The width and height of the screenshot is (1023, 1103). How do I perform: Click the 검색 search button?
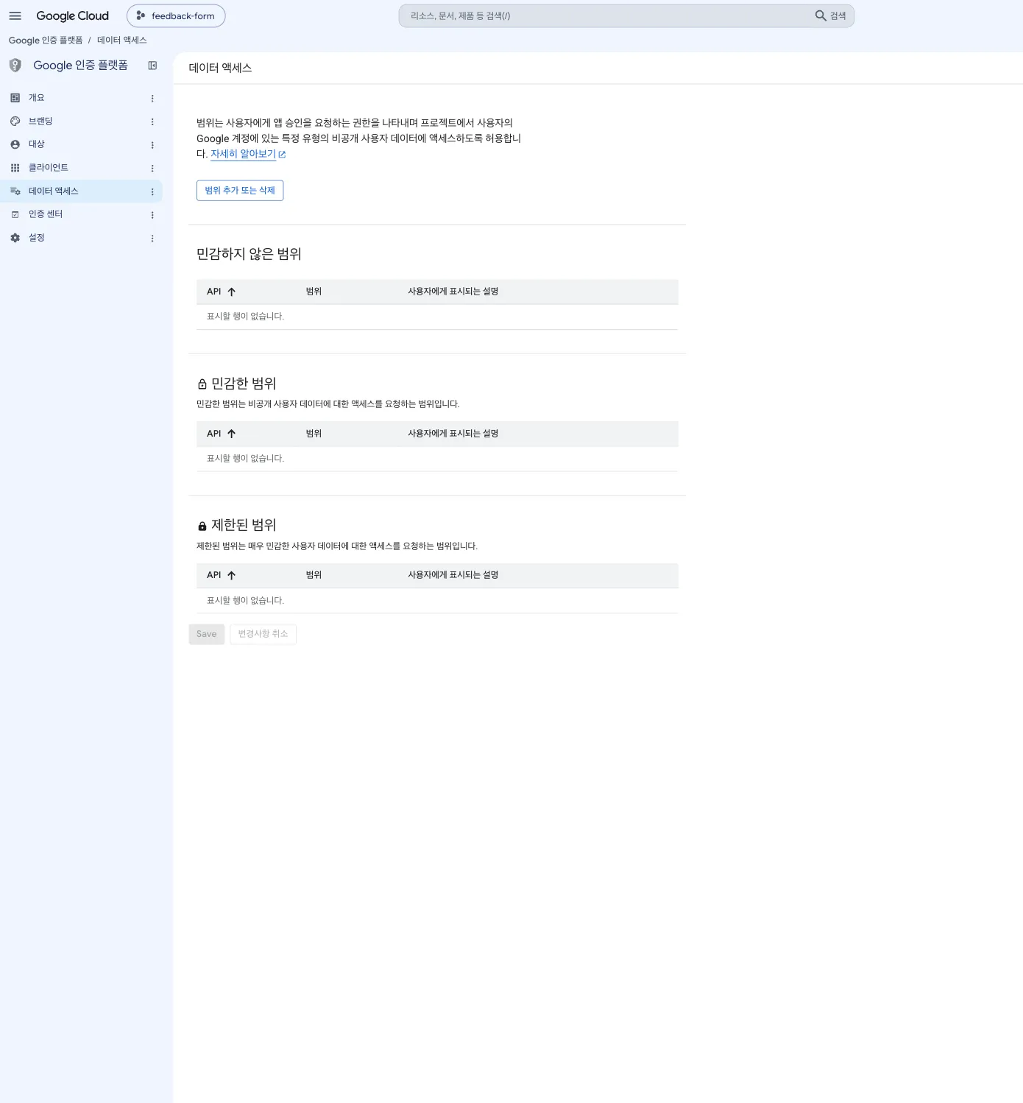[x=831, y=15]
